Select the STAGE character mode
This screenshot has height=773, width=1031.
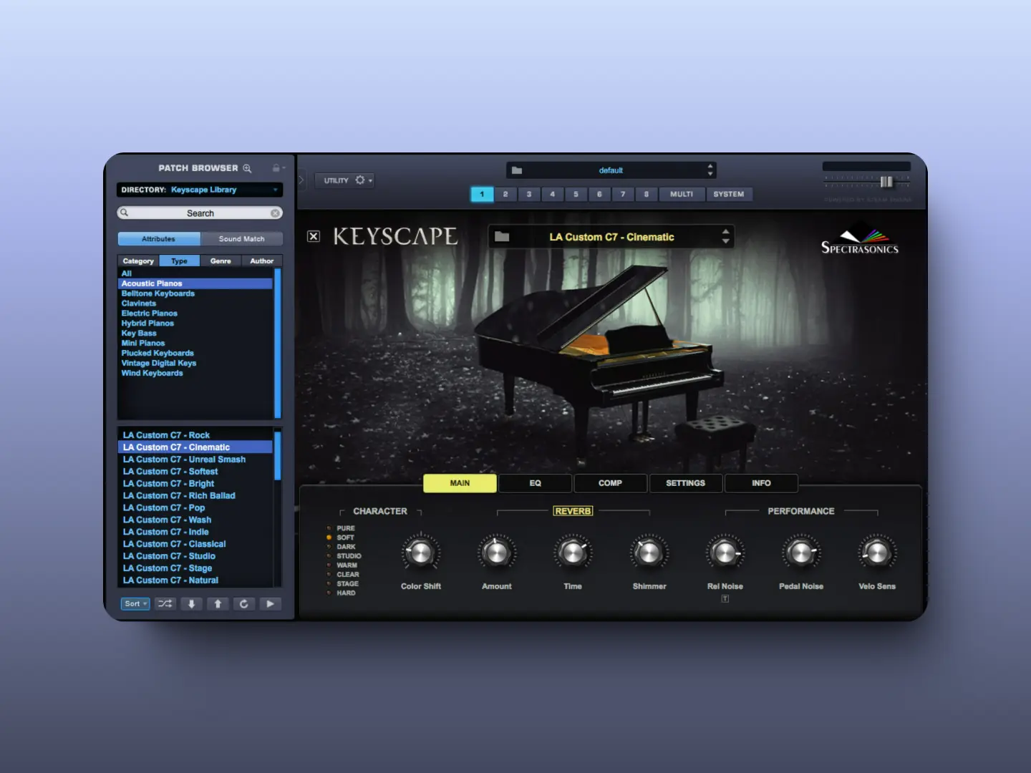point(343,584)
